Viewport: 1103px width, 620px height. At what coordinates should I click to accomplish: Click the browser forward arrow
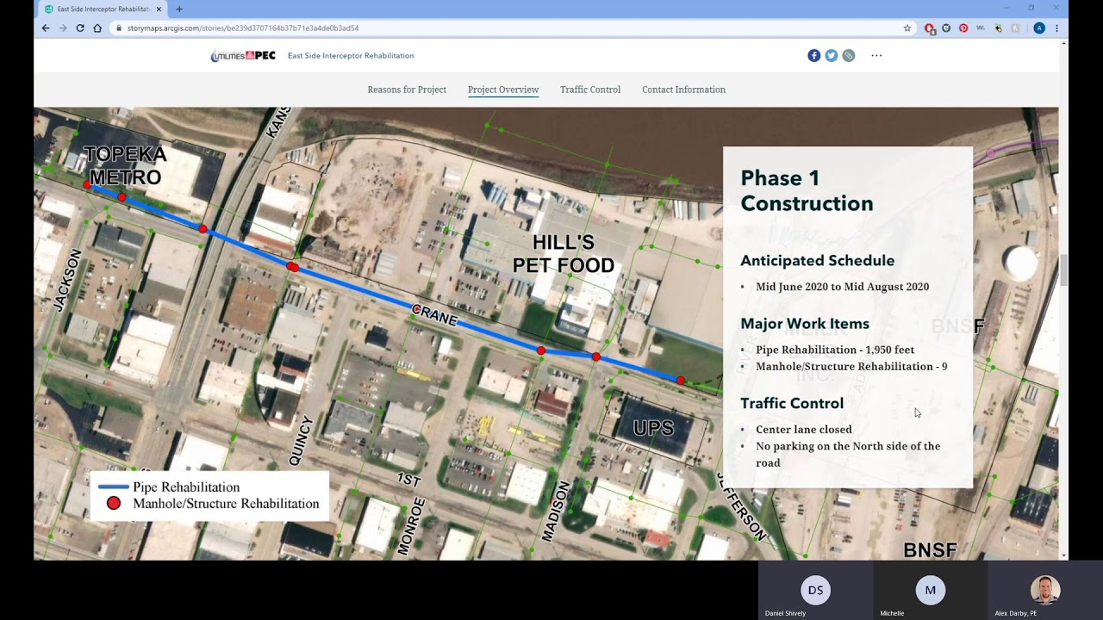63,28
